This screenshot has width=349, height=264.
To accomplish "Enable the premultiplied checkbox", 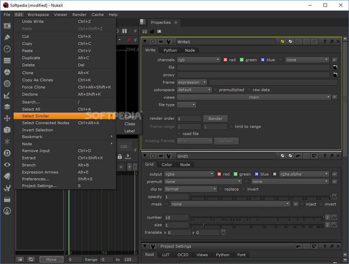I will pos(215,90).
